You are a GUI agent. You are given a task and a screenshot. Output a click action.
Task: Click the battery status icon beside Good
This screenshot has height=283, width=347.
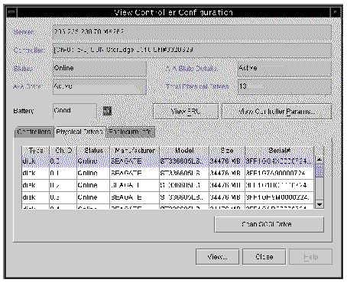coord(107,111)
